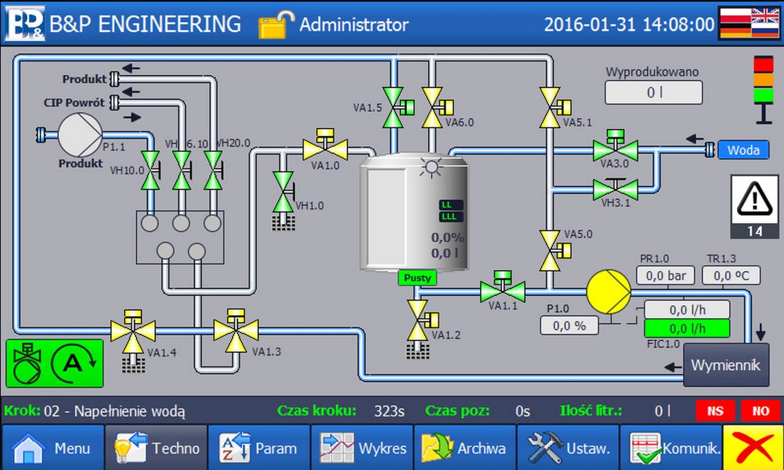Select the VA1.3 three-way valve
This screenshot has height=470, width=784.
(x=236, y=330)
